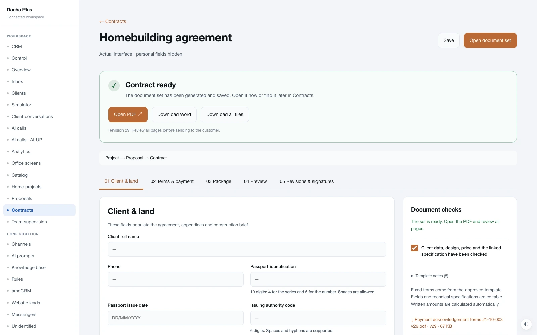Toggle the dark mode theme switcher icon
Image resolution: width=537 pixels, height=335 pixels.
pyautogui.click(x=526, y=324)
